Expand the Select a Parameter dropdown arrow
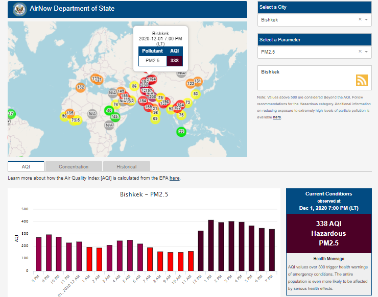Screen dimensions: 378x297 [x=366, y=52]
